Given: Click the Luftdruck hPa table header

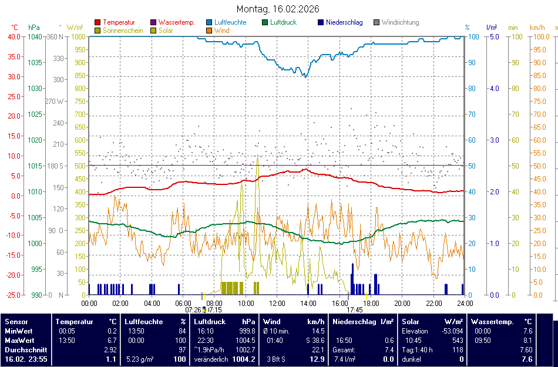Looking at the screenshot, I should click(224, 322).
